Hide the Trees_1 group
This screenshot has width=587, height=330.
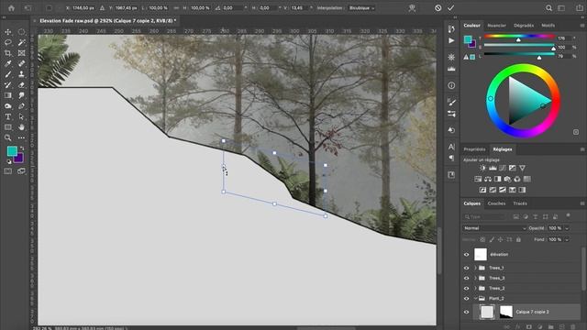point(467,268)
